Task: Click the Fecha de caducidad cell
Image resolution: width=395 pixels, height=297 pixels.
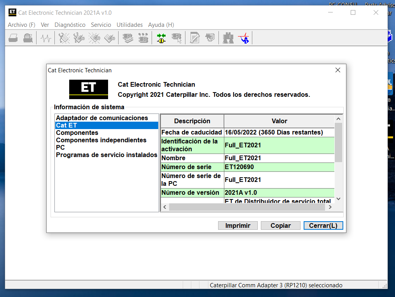Action: tap(192, 132)
